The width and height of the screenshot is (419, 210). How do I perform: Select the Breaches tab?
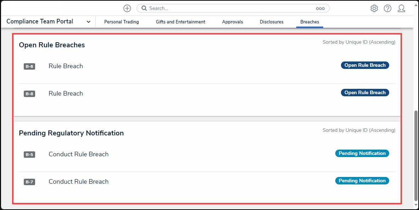(309, 22)
